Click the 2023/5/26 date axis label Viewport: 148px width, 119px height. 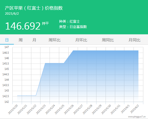(69, 109)
